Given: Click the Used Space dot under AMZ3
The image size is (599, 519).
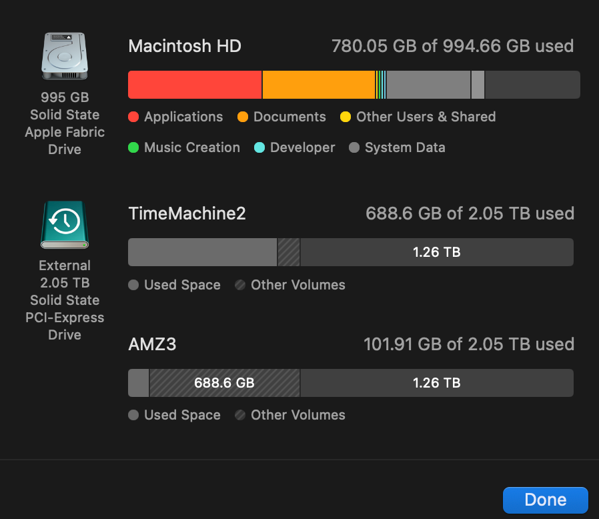Looking at the screenshot, I should pos(133,416).
